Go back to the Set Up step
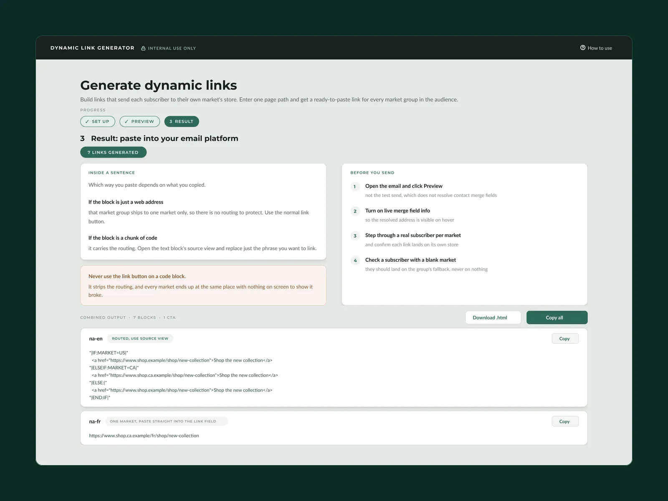 click(98, 121)
